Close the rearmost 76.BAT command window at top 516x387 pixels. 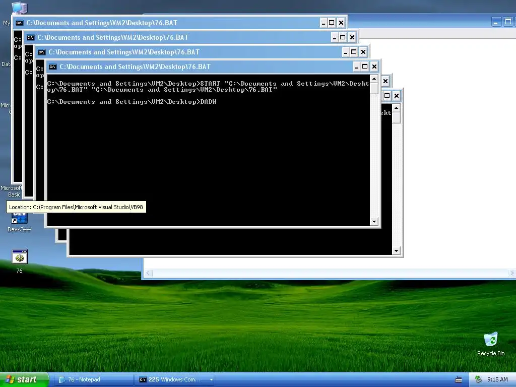click(x=341, y=23)
